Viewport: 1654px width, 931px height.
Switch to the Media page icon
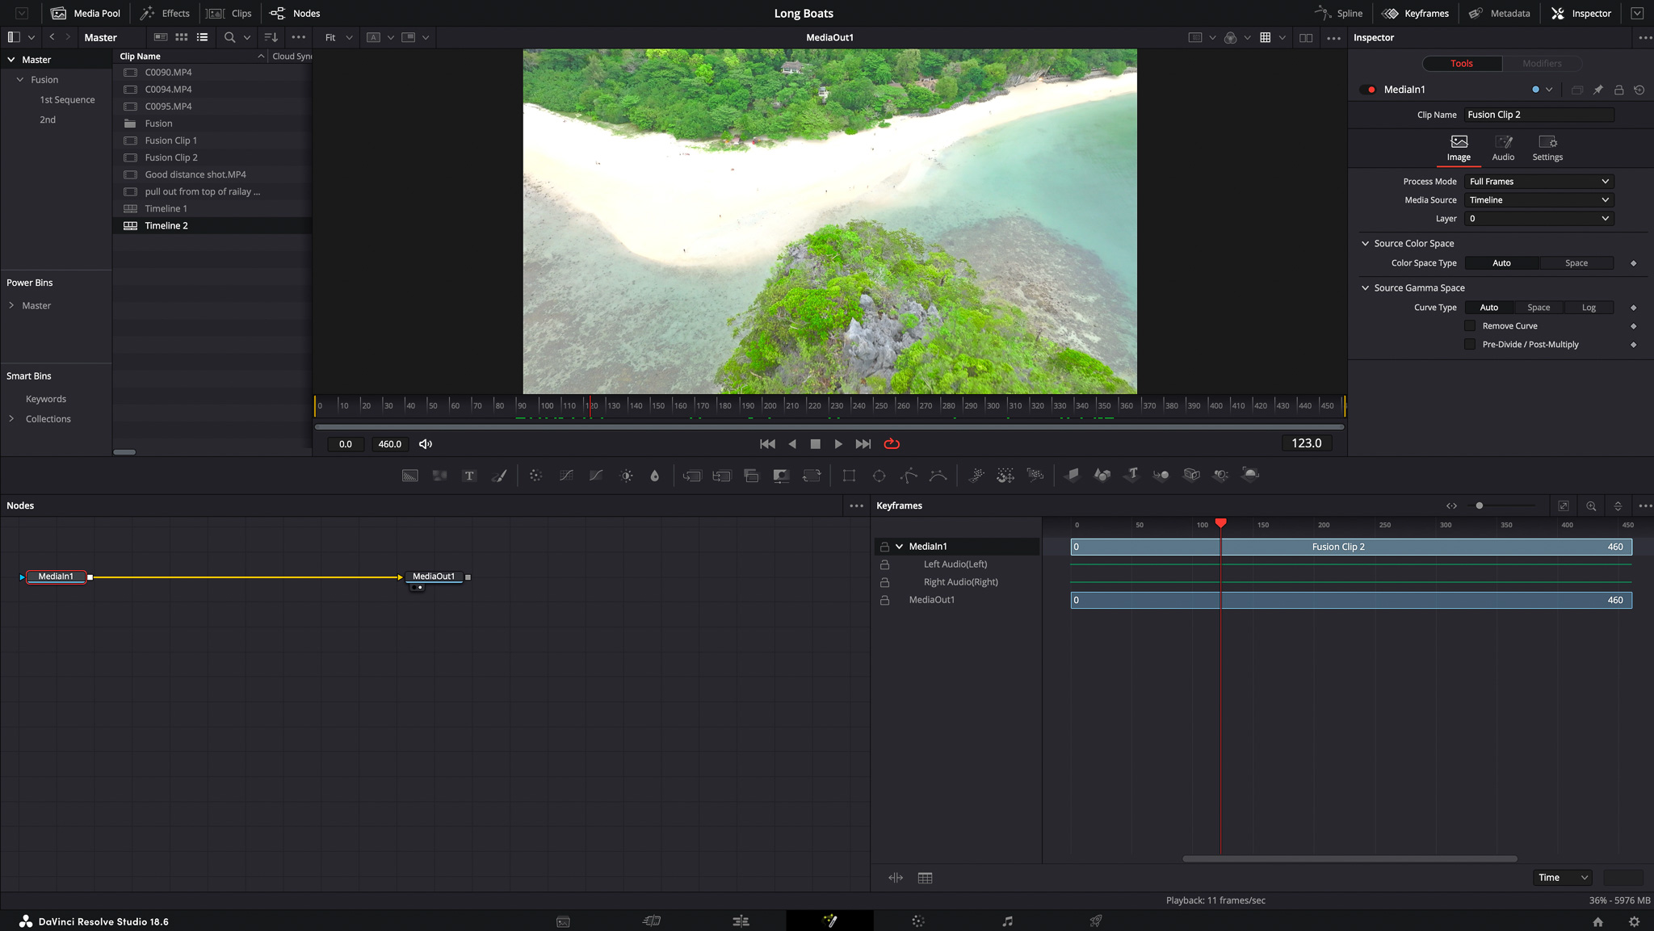point(563,921)
